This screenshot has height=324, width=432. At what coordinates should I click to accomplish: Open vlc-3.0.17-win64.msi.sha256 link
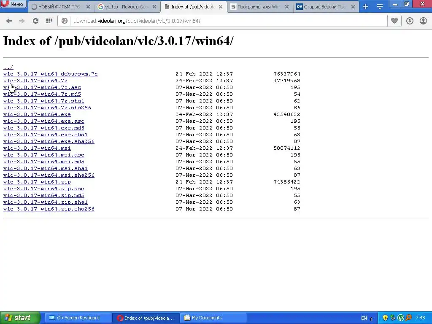pyautogui.click(x=49, y=175)
